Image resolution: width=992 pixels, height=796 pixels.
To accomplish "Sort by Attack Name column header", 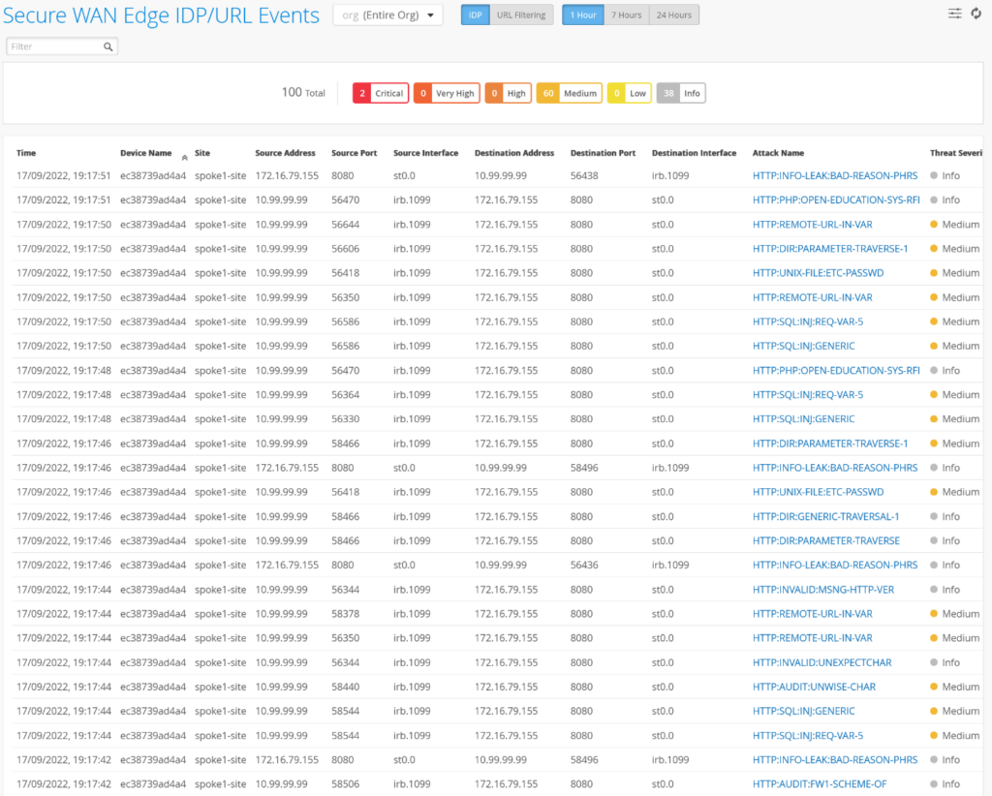I will click(778, 153).
